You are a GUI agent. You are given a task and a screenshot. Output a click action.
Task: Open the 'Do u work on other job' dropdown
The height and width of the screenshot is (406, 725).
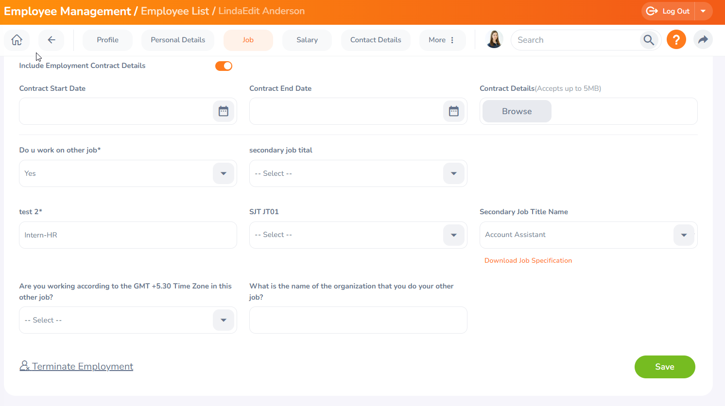tap(223, 173)
